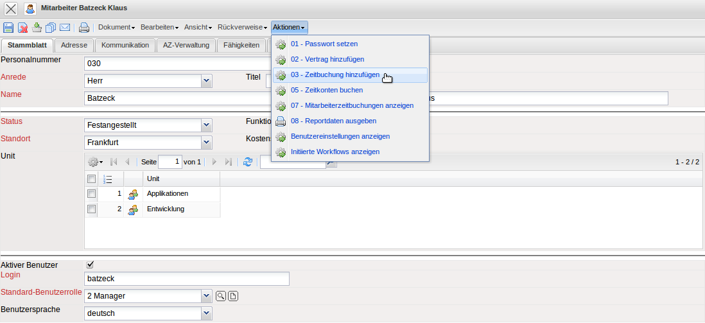The image size is (705, 323).
Task: Click the envelope email icon in toolbar
Action: coord(65,27)
